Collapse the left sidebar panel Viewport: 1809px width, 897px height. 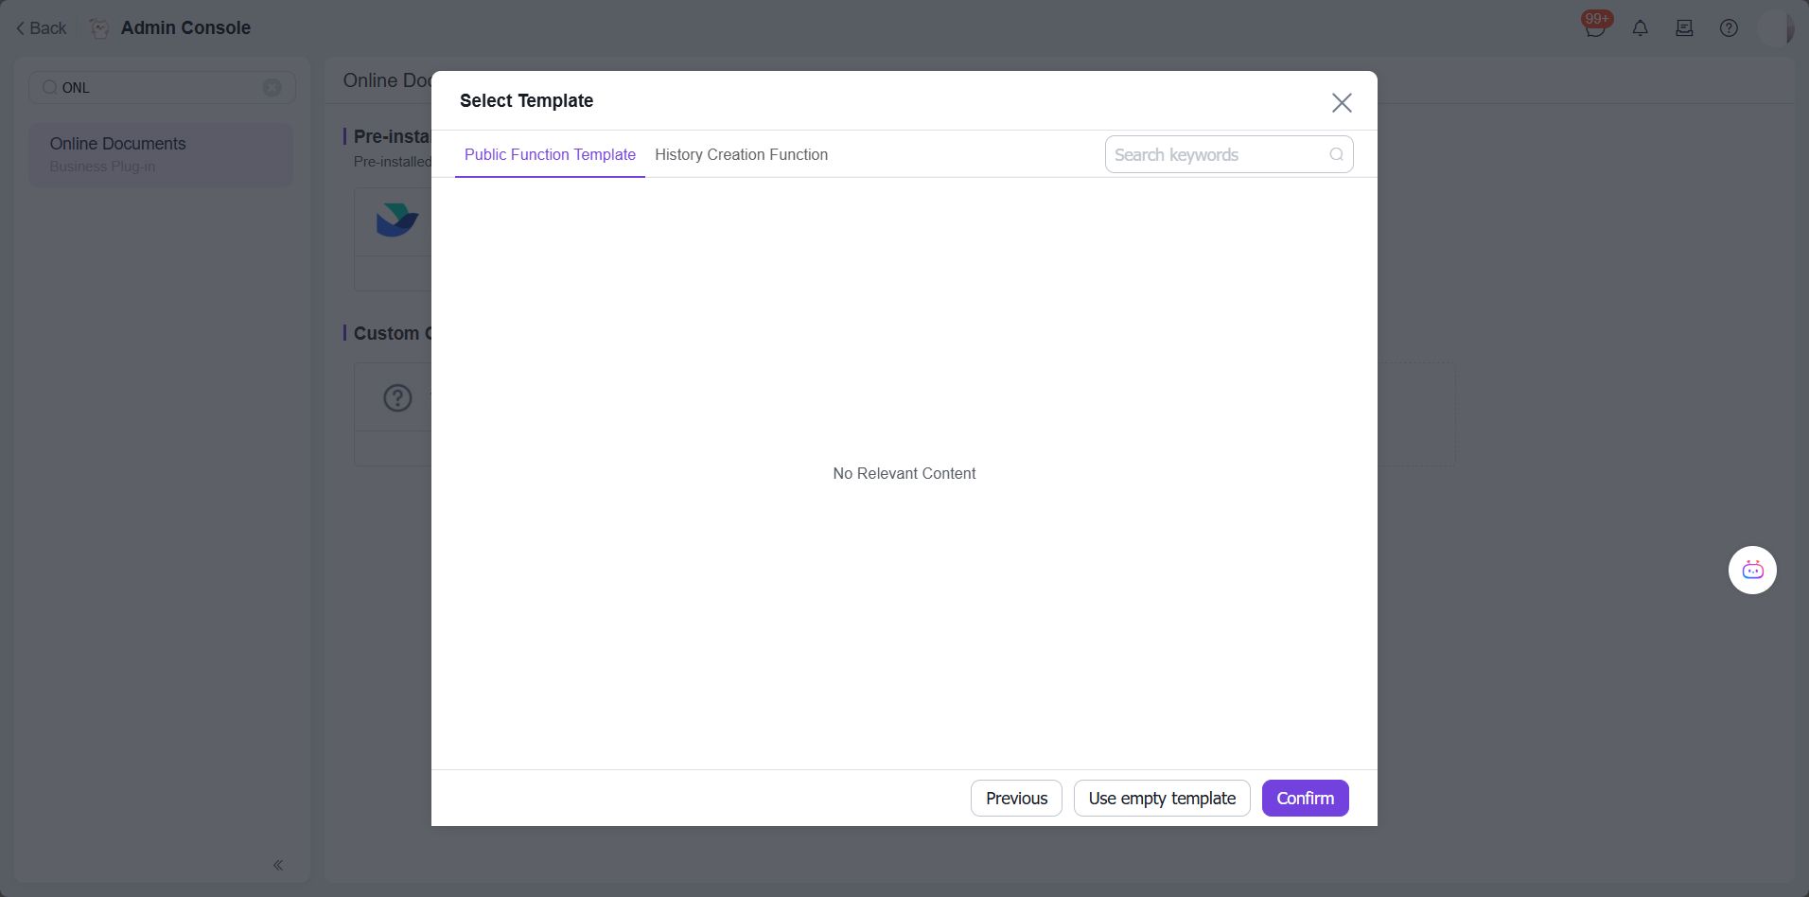point(278,865)
